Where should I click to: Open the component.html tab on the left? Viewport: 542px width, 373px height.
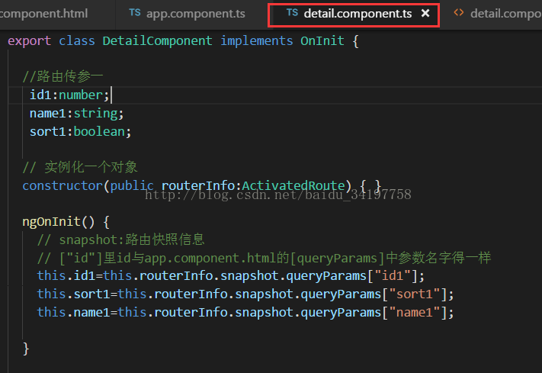point(44,14)
